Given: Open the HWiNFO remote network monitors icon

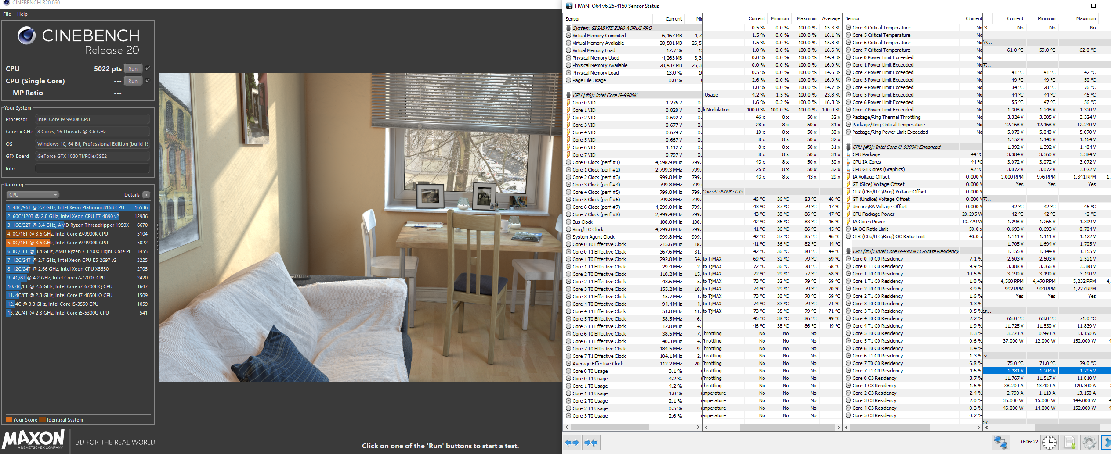Looking at the screenshot, I should (1001, 443).
